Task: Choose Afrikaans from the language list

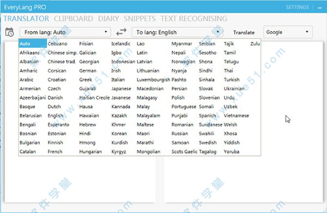Action: [29, 53]
